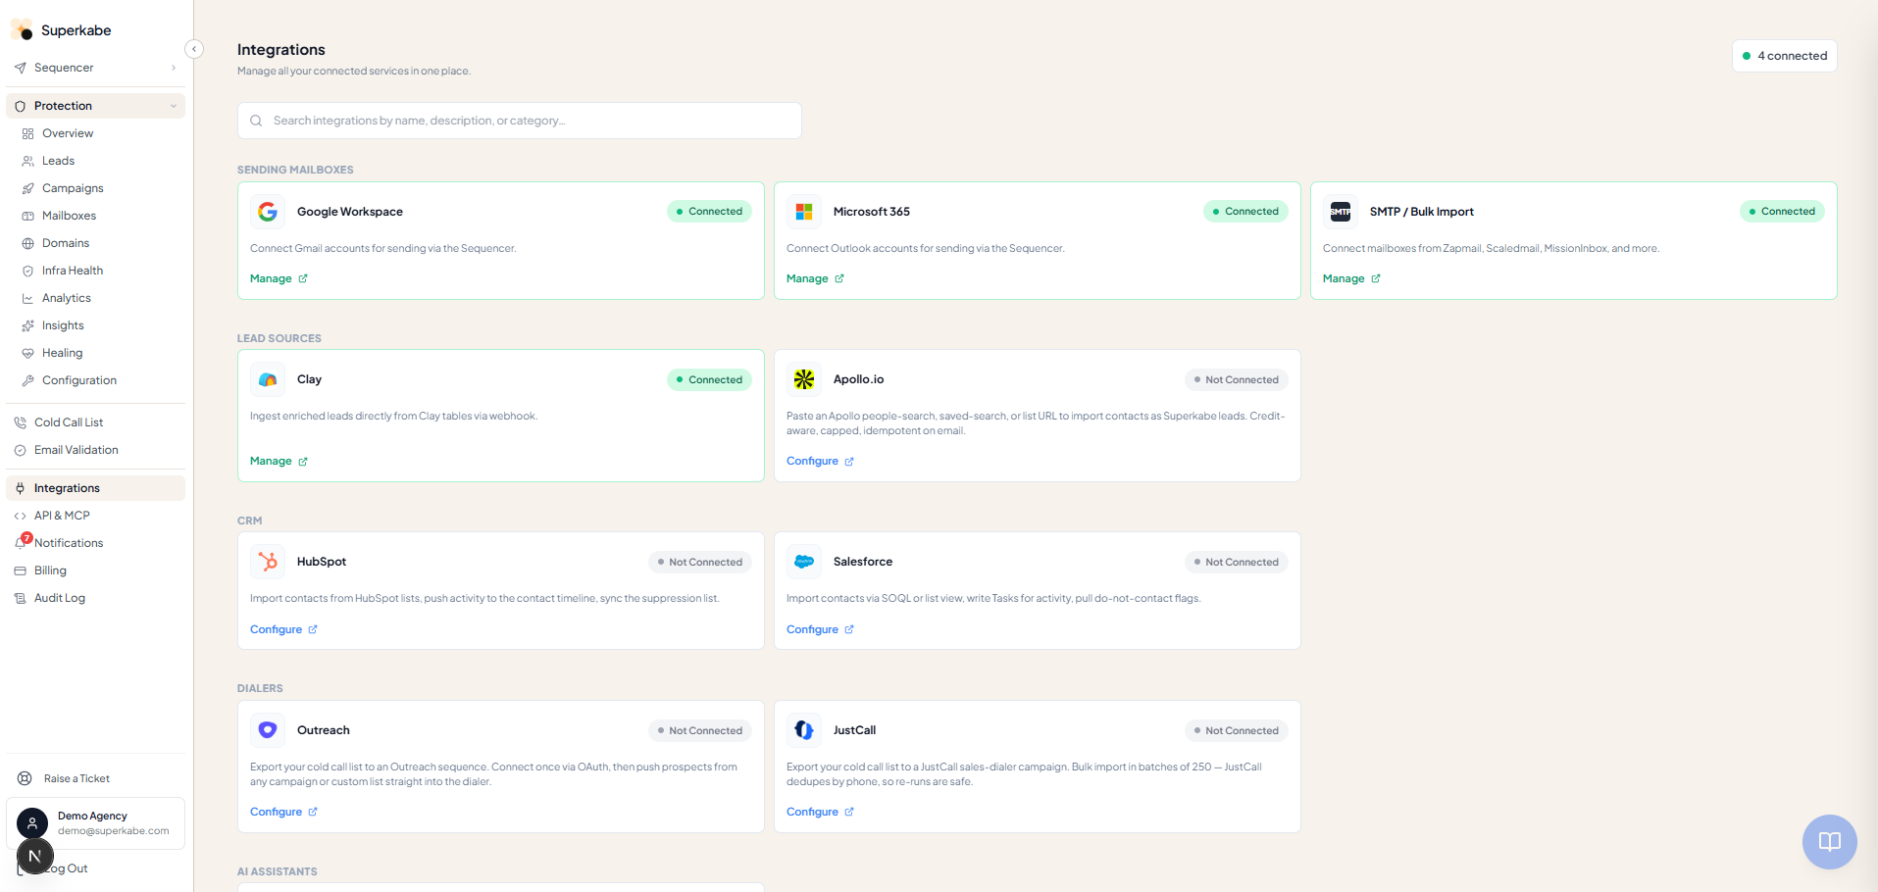This screenshot has height=892, width=1878.
Task: Configure the Outreach integration
Action: 283,812
